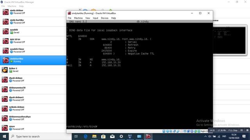Open File menu of sindykartika VM window
Image resolution: width=250 pixels, height=140 pixels.
[70, 18]
